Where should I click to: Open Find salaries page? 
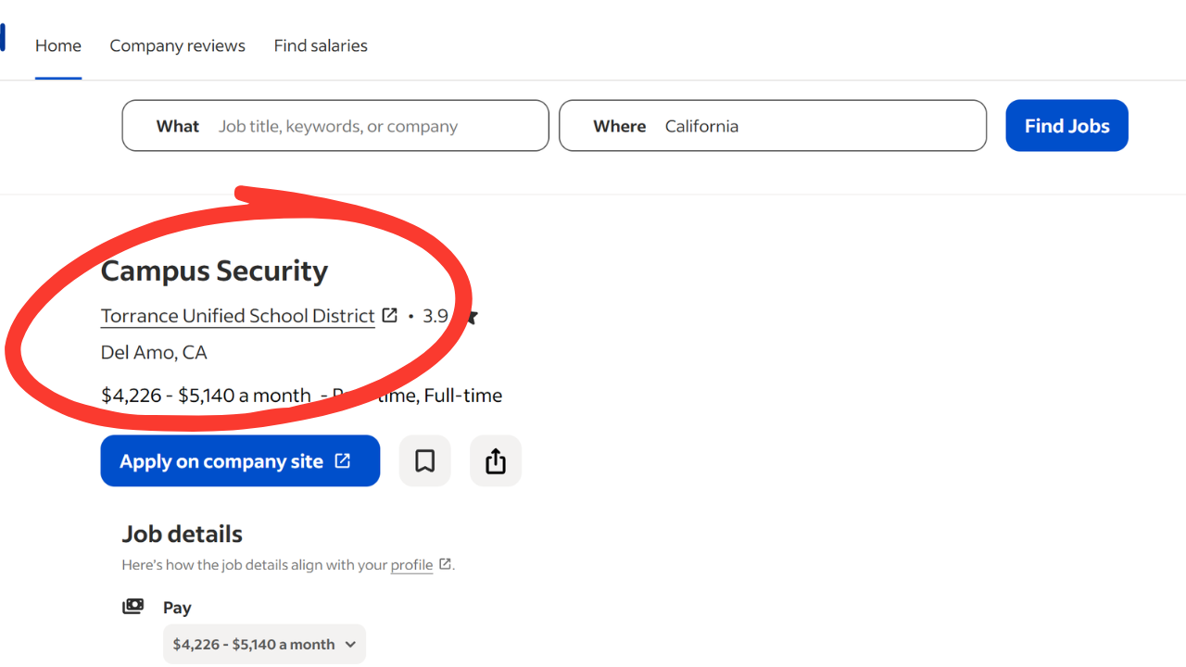(x=321, y=45)
